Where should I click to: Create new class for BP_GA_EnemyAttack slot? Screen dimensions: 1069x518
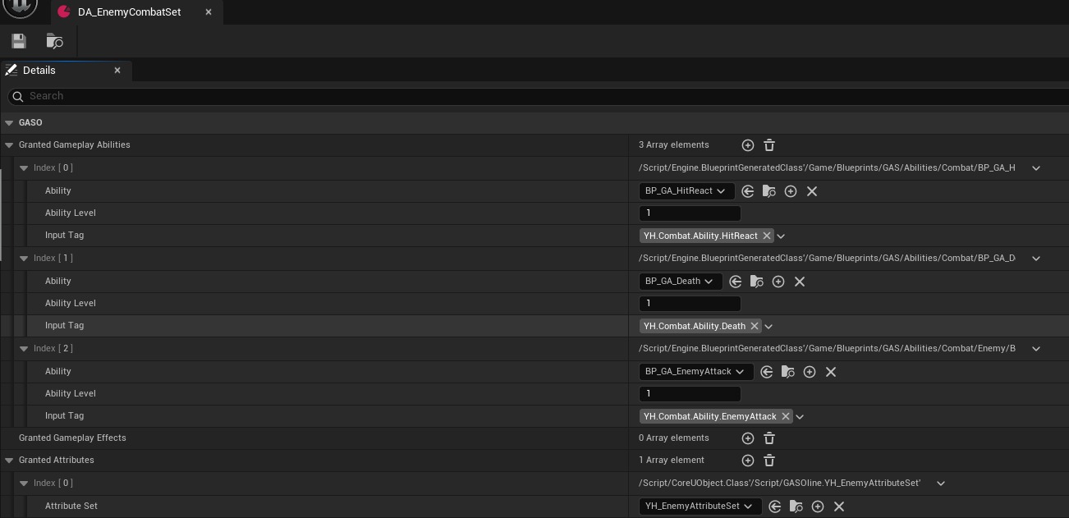click(810, 372)
